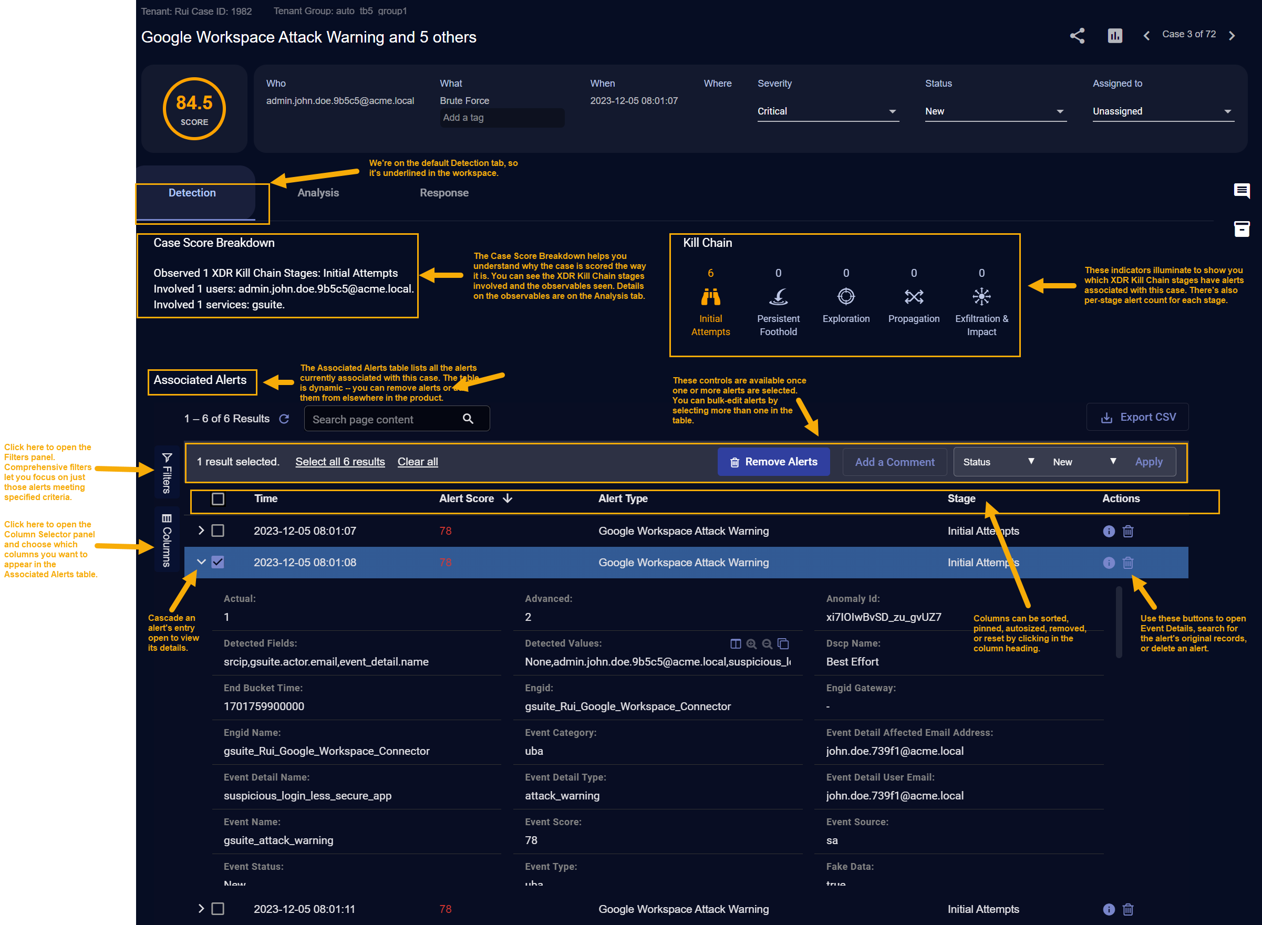Viewport: 1262px width, 925px height.
Task: Click the Remove Alerts button
Action: pyautogui.click(x=773, y=462)
